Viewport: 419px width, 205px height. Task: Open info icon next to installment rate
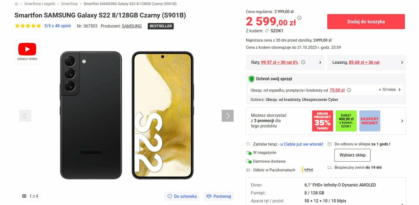tap(303, 62)
